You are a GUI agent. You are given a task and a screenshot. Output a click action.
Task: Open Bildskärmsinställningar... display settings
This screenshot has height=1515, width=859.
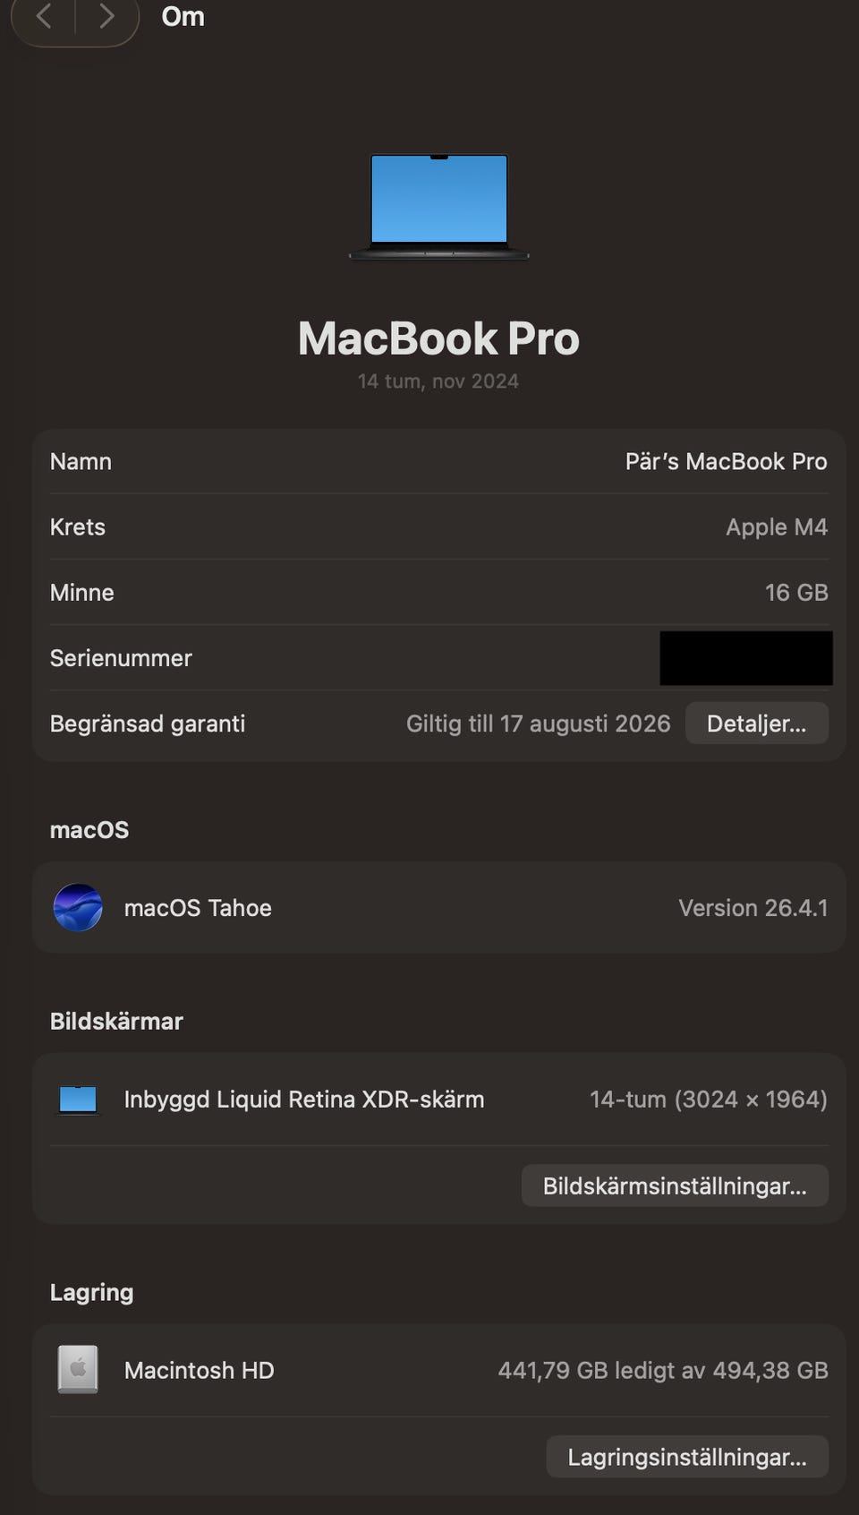click(x=675, y=1185)
